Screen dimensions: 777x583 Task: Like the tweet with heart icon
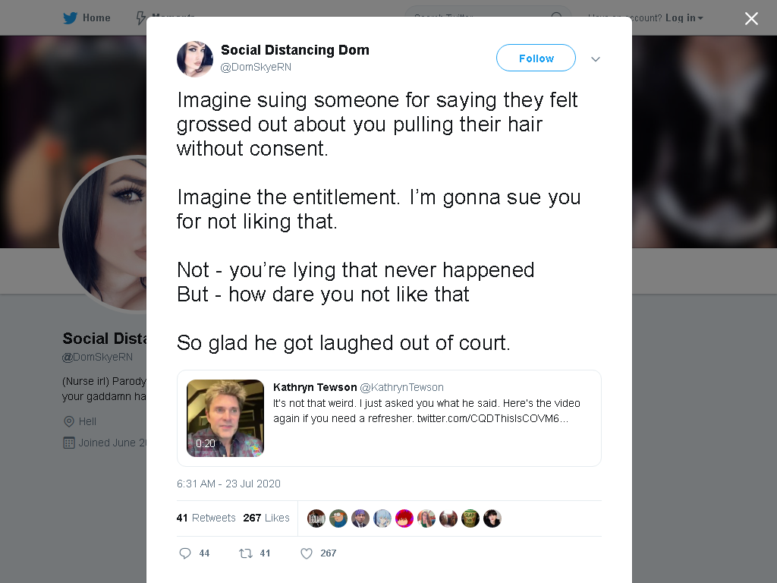(307, 553)
